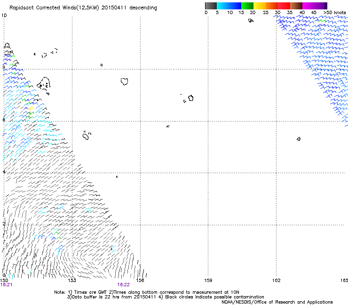Click the 156 longitude axis label

(x=140, y=281)
